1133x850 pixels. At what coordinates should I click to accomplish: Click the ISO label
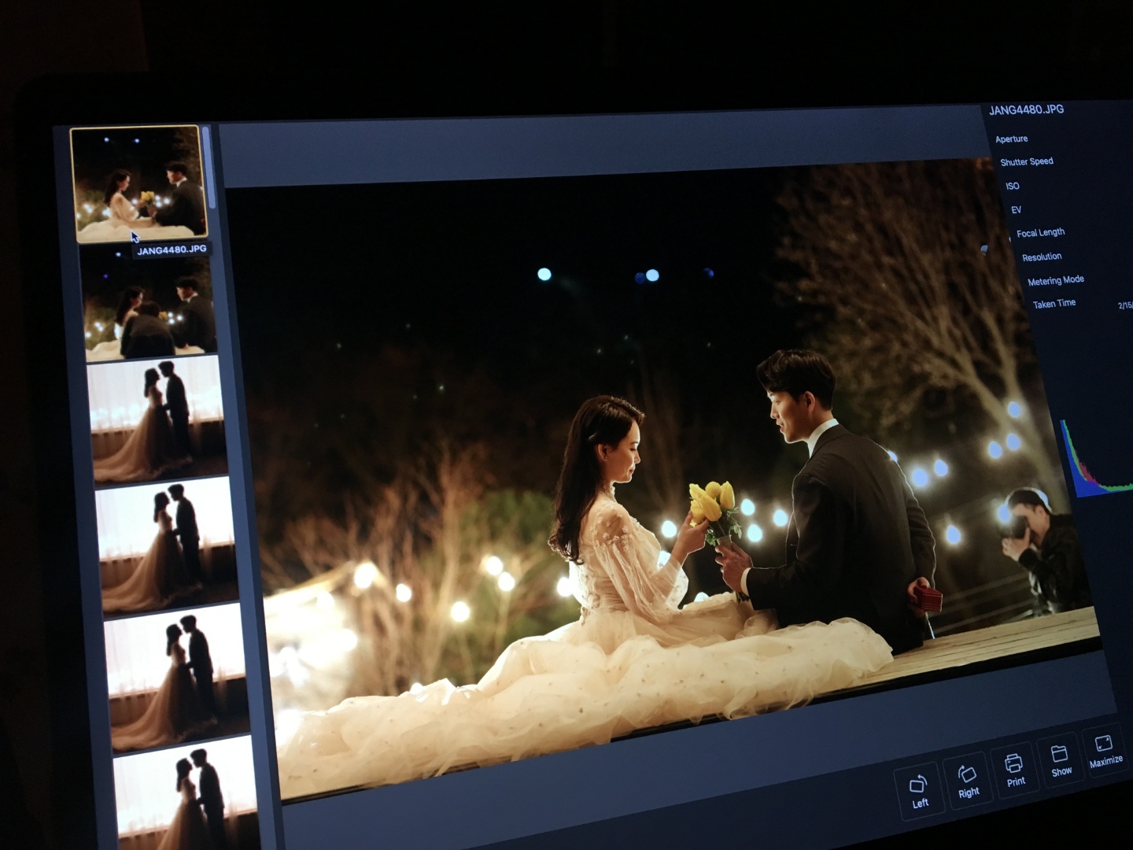1012,186
